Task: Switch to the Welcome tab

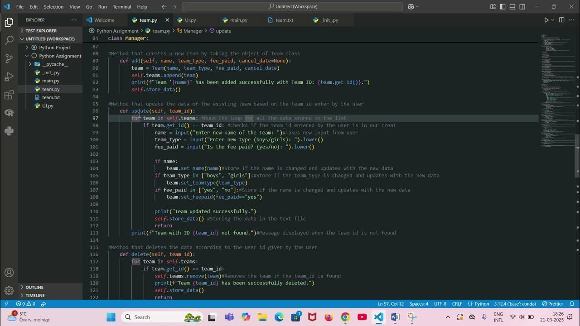Action: point(104,20)
